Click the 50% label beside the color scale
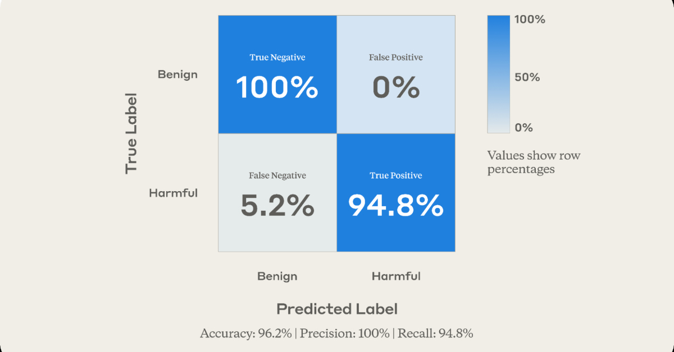The width and height of the screenshot is (674, 352). click(527, 77)
